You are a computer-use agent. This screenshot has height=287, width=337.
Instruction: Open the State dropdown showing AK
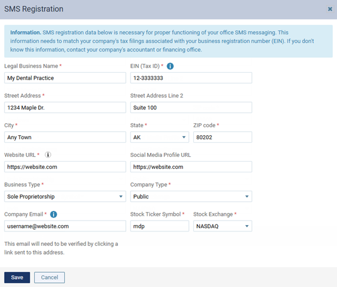(x=160, y=137)
